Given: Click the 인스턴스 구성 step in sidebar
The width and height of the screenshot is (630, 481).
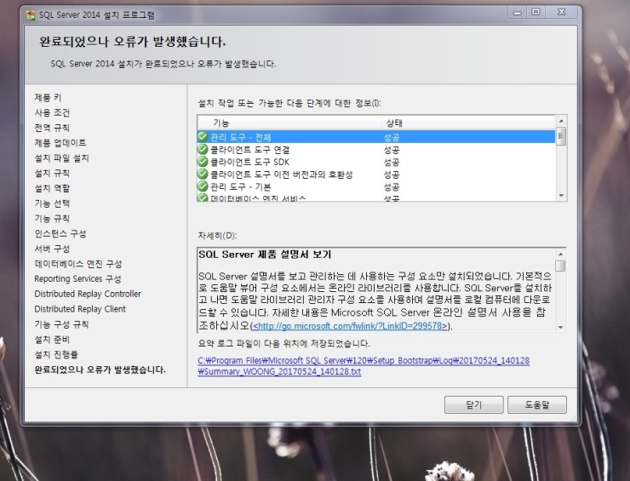Looking at the screenshot, I should click(60, 233).
